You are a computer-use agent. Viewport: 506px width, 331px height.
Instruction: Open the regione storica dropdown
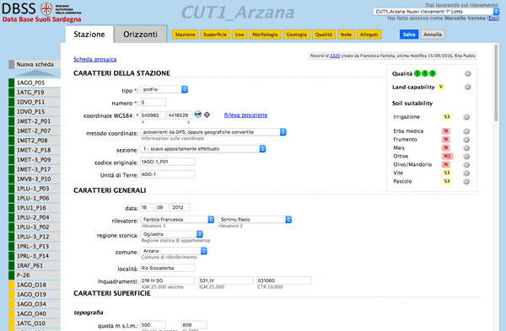click(x=172, y=234)
